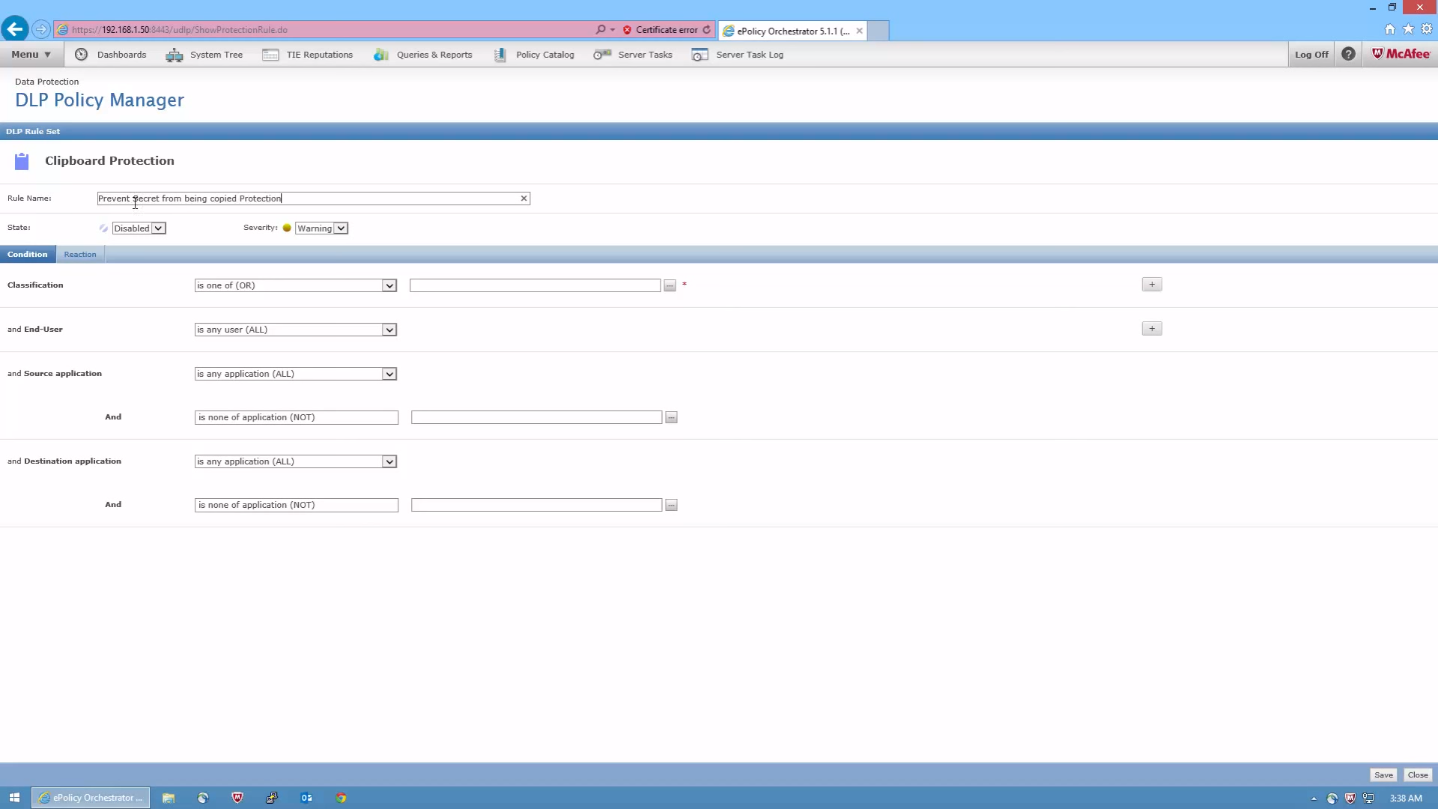Click the Queries & Reports icon
The width and height of the screenshot is (1438, 809).
click(x=381, y=55)
